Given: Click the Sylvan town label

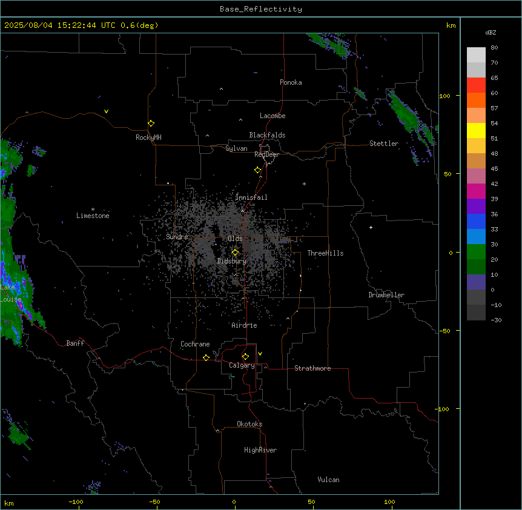Looking at the screenshot, I should click(x=236, y=148).
